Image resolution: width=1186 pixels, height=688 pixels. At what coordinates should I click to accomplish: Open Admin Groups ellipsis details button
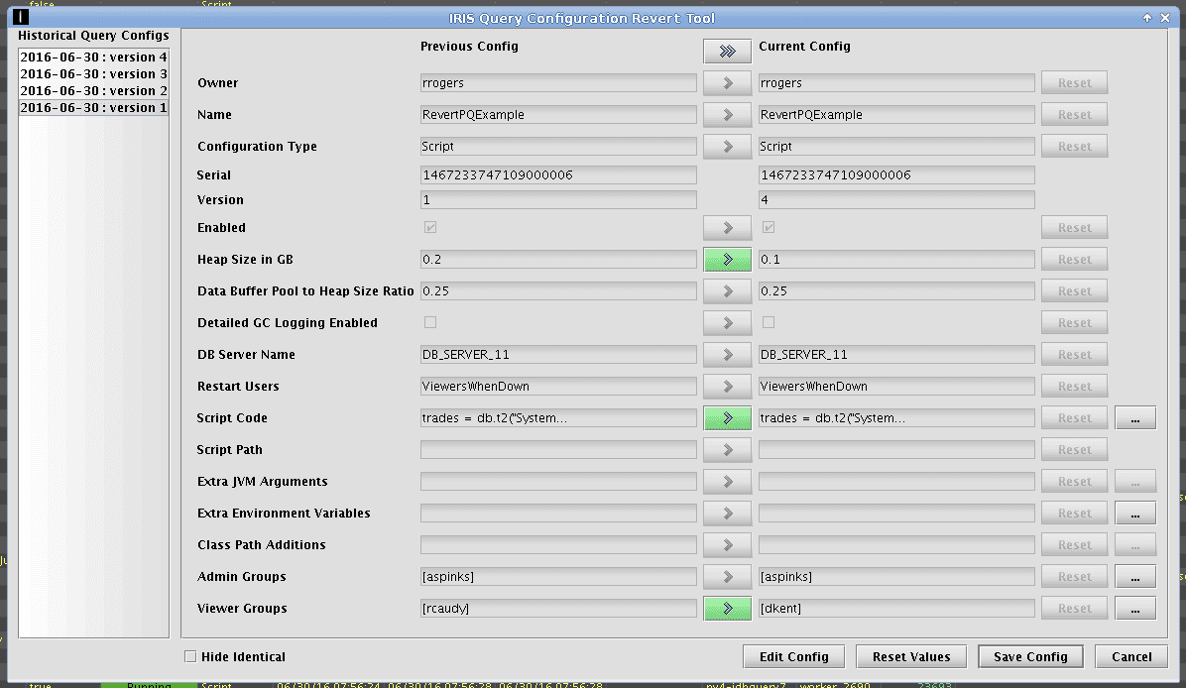point(1135,577)
